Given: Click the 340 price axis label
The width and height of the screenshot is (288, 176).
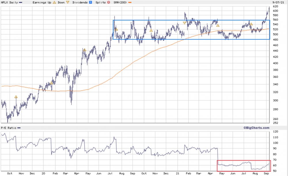Looking at the screenshot, I should [x=276, y=84].
